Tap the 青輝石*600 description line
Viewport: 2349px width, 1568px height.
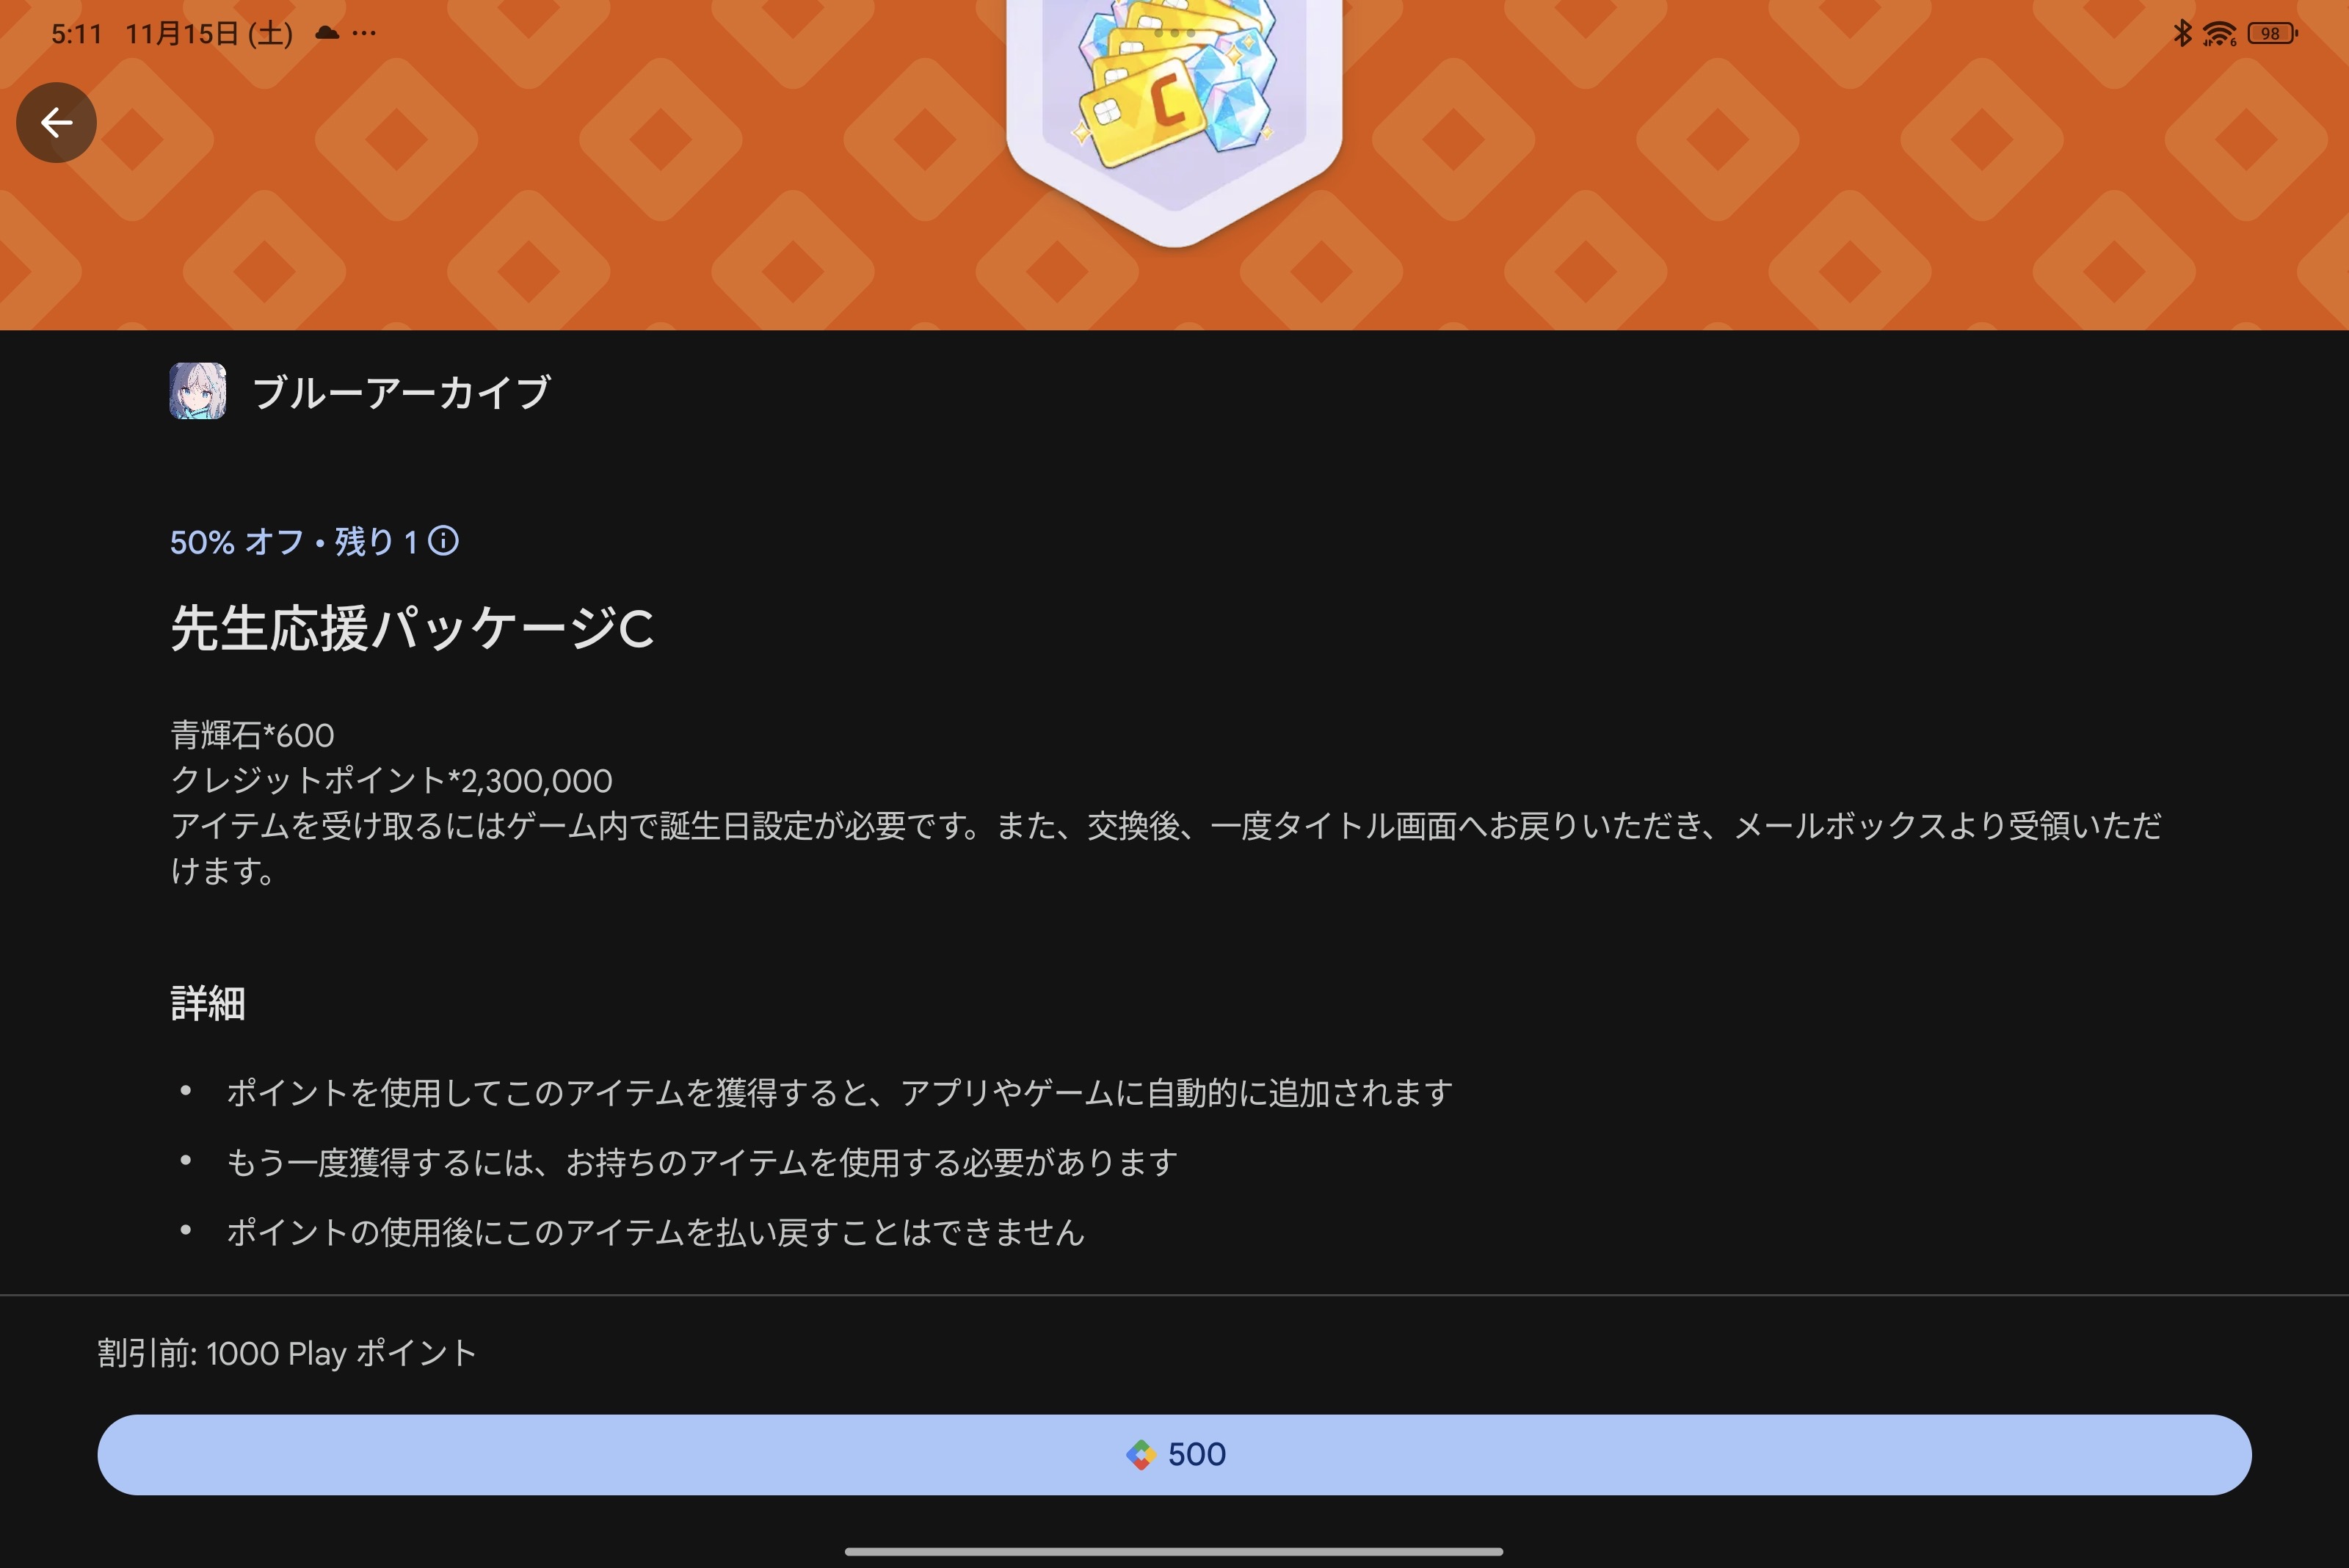click(x=253, y=735)
